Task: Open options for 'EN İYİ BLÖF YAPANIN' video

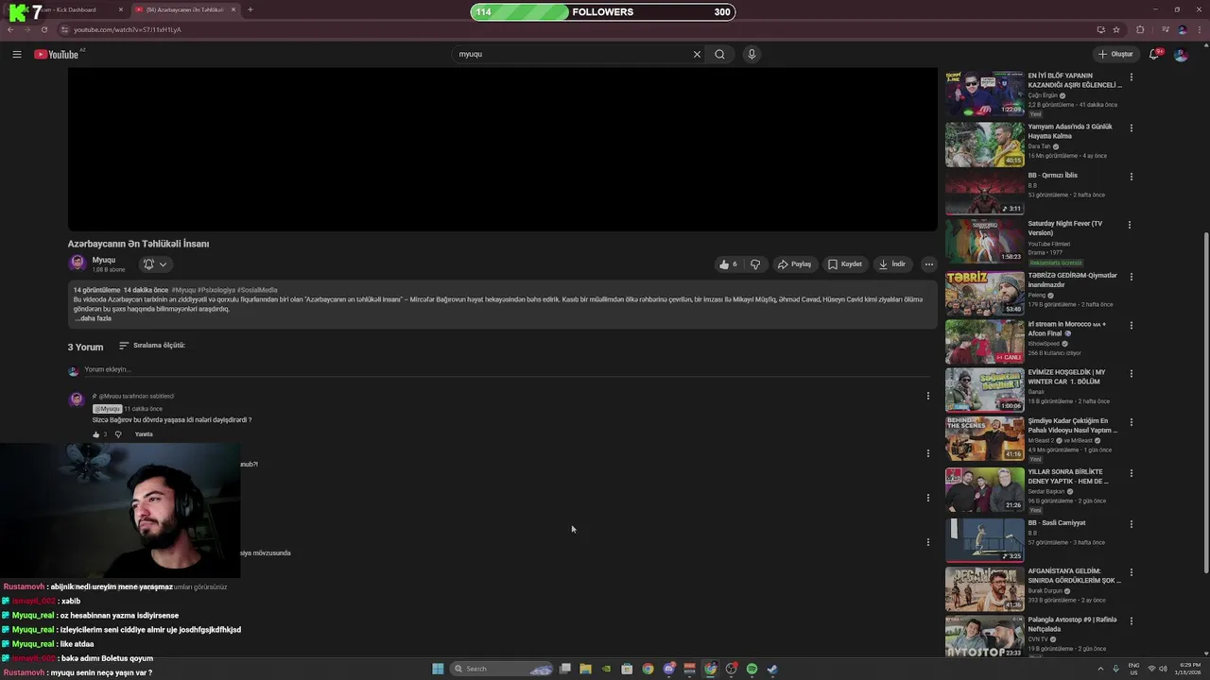Action: [x=1131, y=77]
